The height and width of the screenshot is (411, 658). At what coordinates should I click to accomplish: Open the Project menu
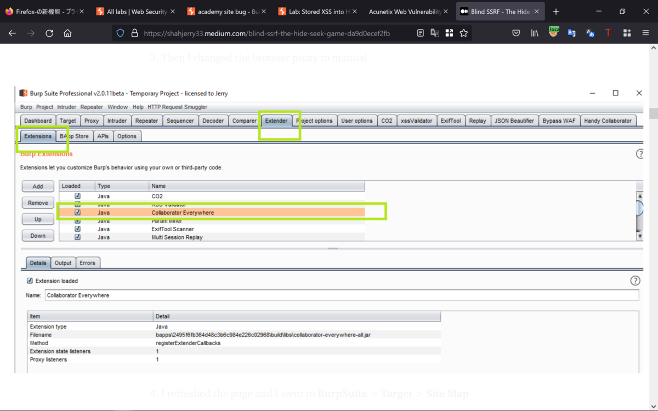click(44, 107)
